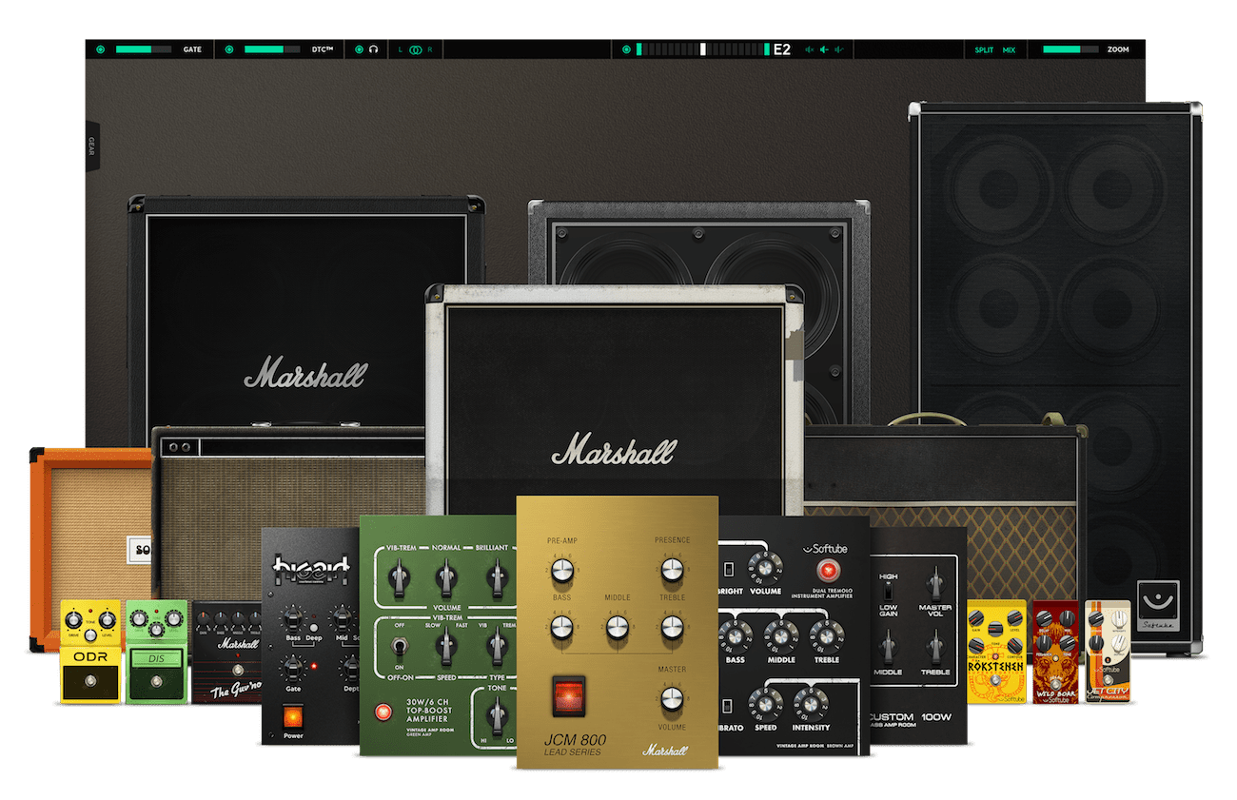1237x800 pixels.
Task: Click the green DIS pedal label
Action: tap(155, 657)
